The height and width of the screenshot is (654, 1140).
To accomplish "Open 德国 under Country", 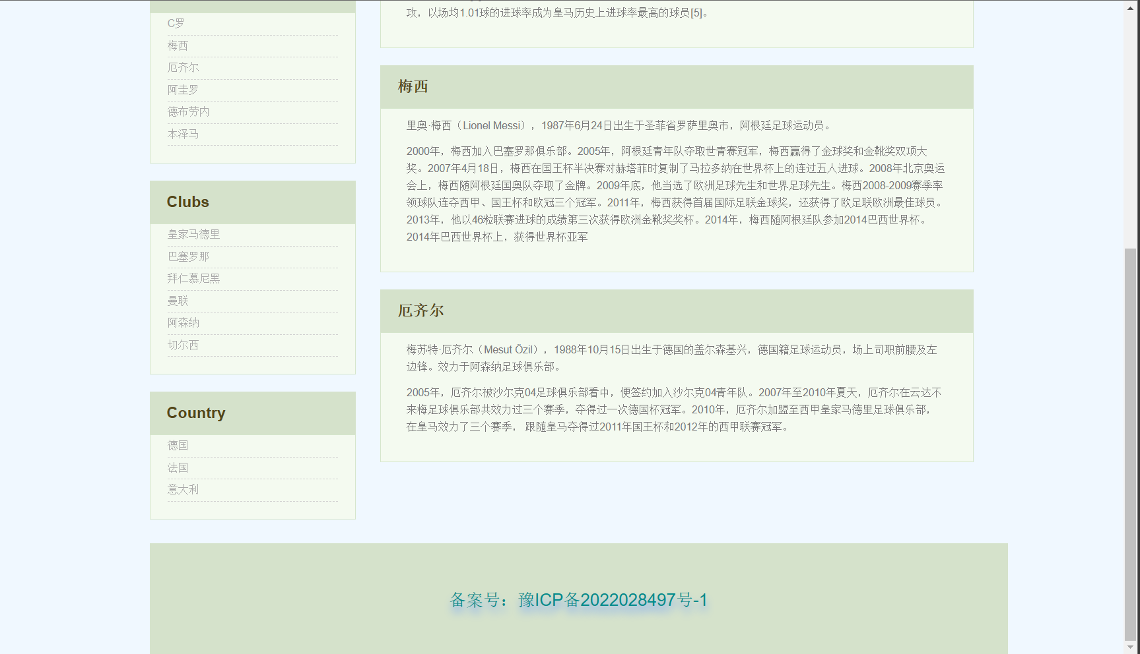I will pyautogui.click(x=178, y=446).
